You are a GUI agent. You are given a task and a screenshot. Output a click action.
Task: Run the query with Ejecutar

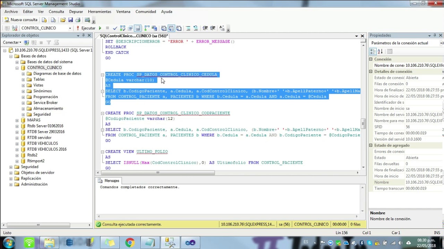[86, 28]
